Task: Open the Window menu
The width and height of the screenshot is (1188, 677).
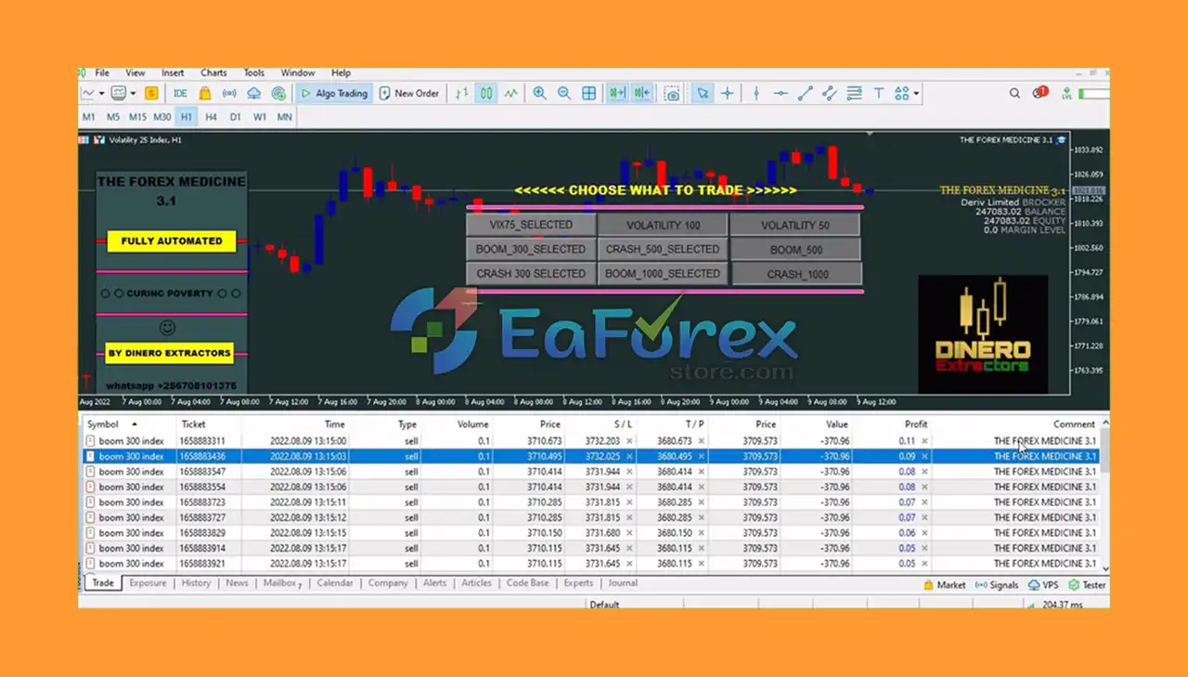Action: tap(298, 72)
